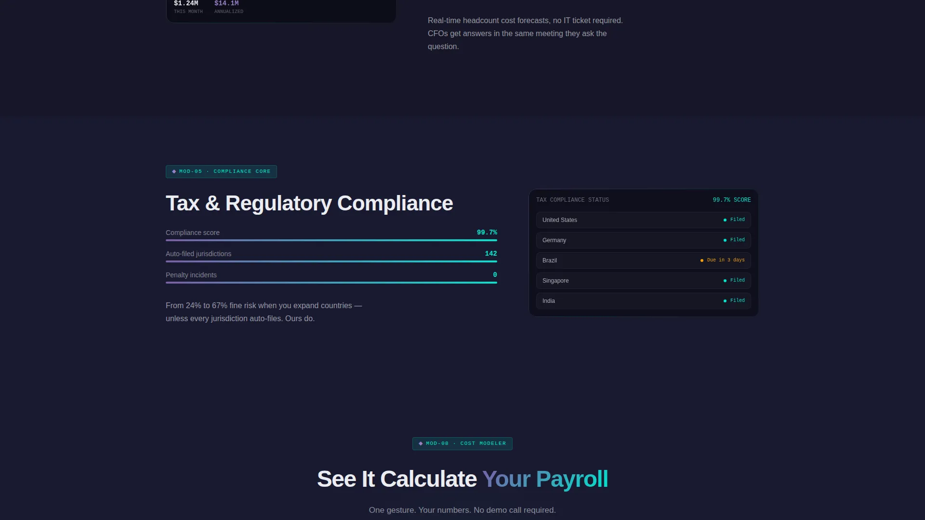Click the Penalty incidents progress bar

(x=331, y=283)
